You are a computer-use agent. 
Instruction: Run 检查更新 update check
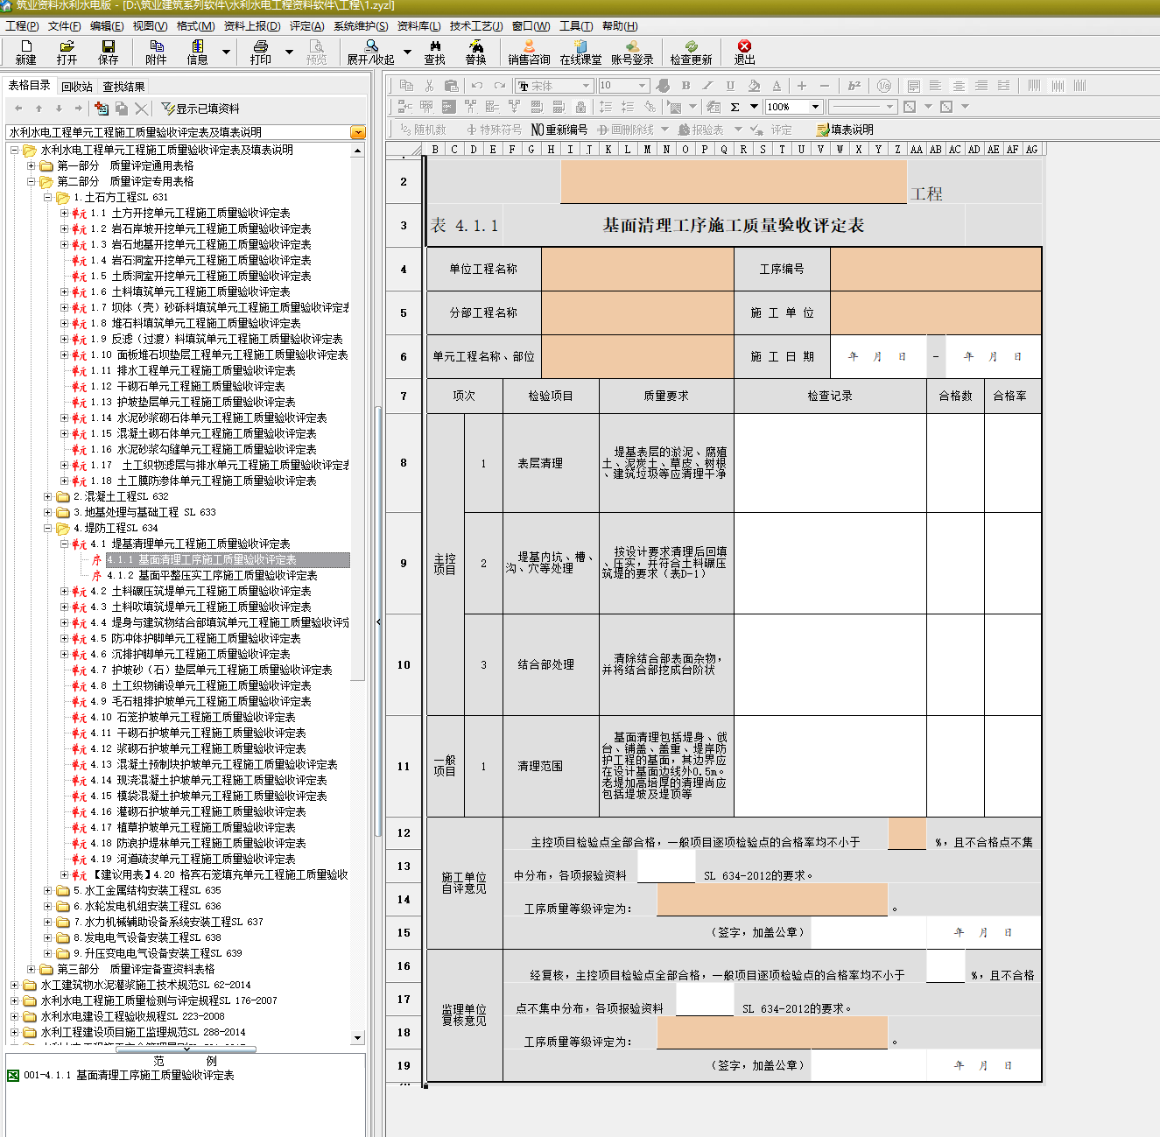[692, 53]
